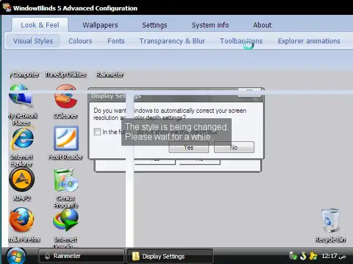Viewport: 353px width, 264px height.
Task: Select the Rainmeter desktop label
Action: [x=110, y=74]
